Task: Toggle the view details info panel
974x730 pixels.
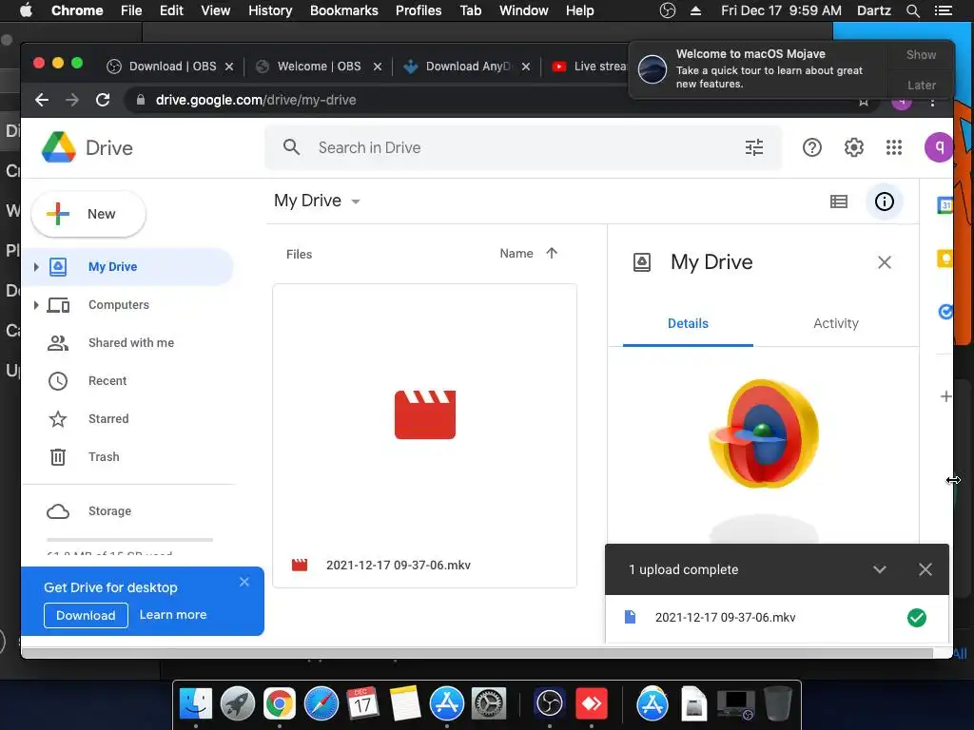Action: coord(884,202)
